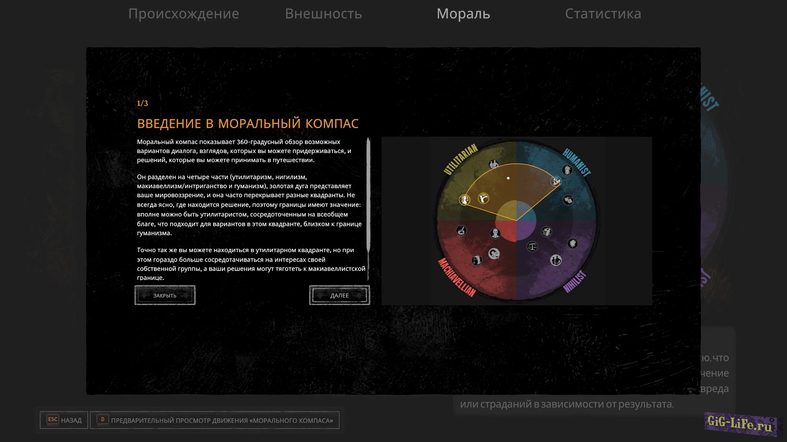The width and height of the screenshot is (787, 442).
Task: Click the magnet icon in red quadrant
Action: pos(494,254)
